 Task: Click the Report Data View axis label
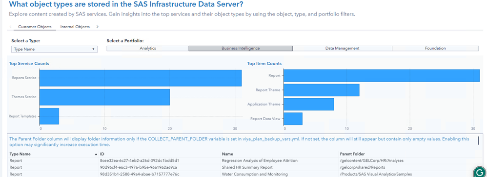(x=265, y=119)
